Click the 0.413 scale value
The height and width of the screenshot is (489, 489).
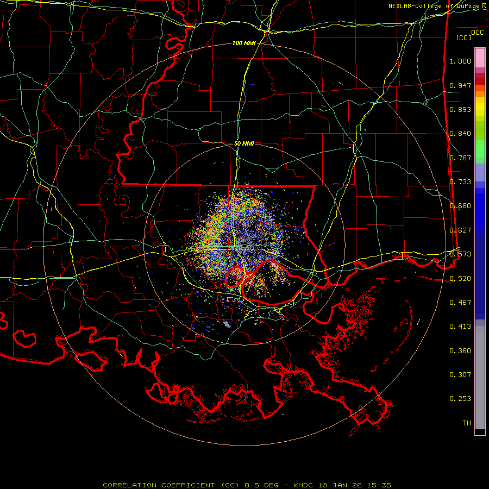[x=460, y=327]
